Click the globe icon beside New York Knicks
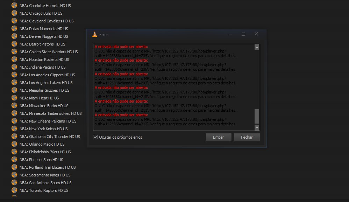This screenshot has width=349, height=202. [14, 129]
